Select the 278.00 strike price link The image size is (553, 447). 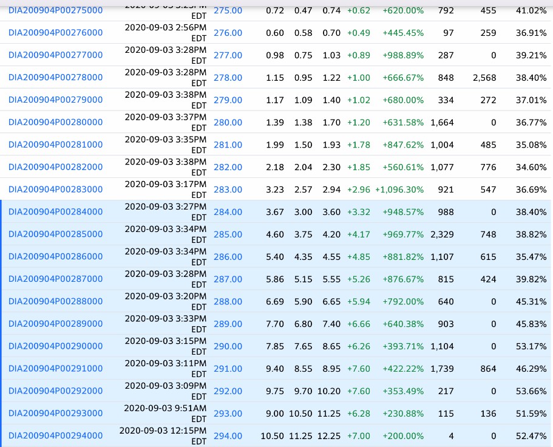click(x=228, y=78)
